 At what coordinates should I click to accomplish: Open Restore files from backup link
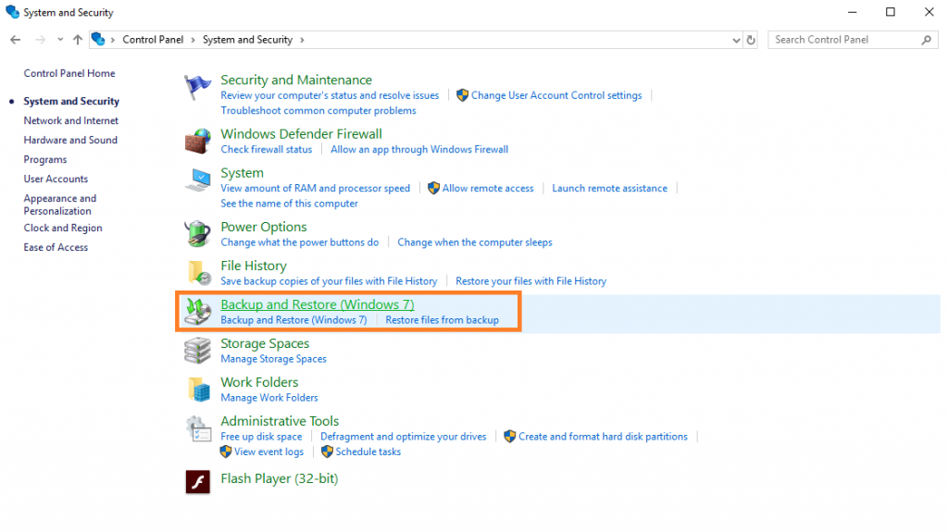pos(442,320)
